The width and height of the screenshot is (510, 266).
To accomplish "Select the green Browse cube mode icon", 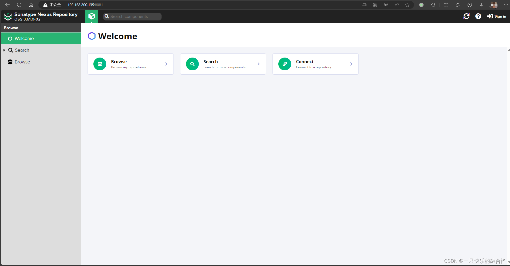I will tap(92, 17).
